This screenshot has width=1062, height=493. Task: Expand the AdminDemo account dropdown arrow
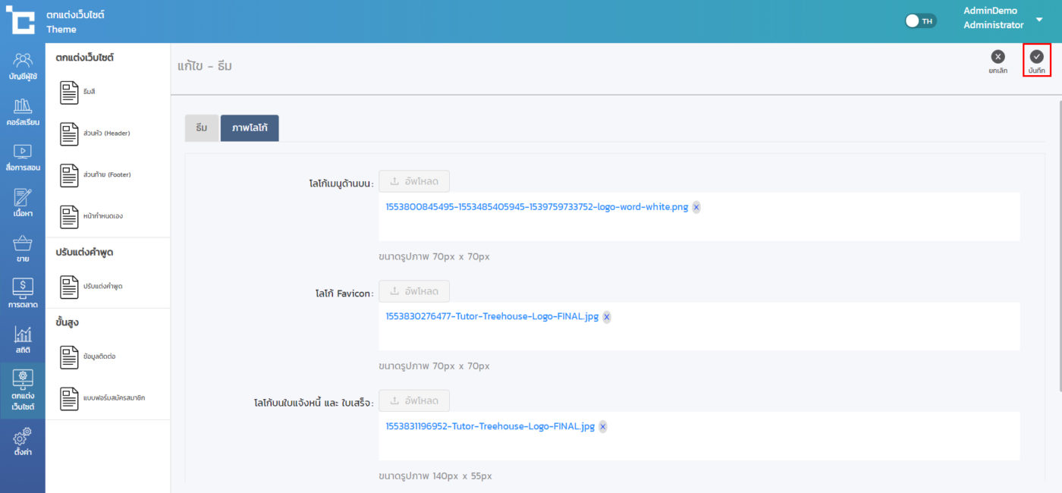point(1039,20)
